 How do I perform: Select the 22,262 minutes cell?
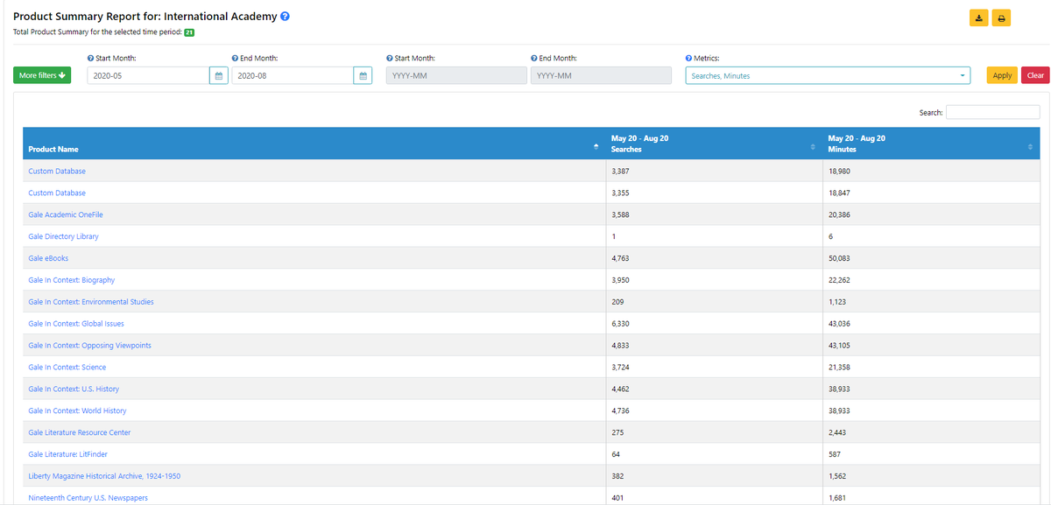931,280
